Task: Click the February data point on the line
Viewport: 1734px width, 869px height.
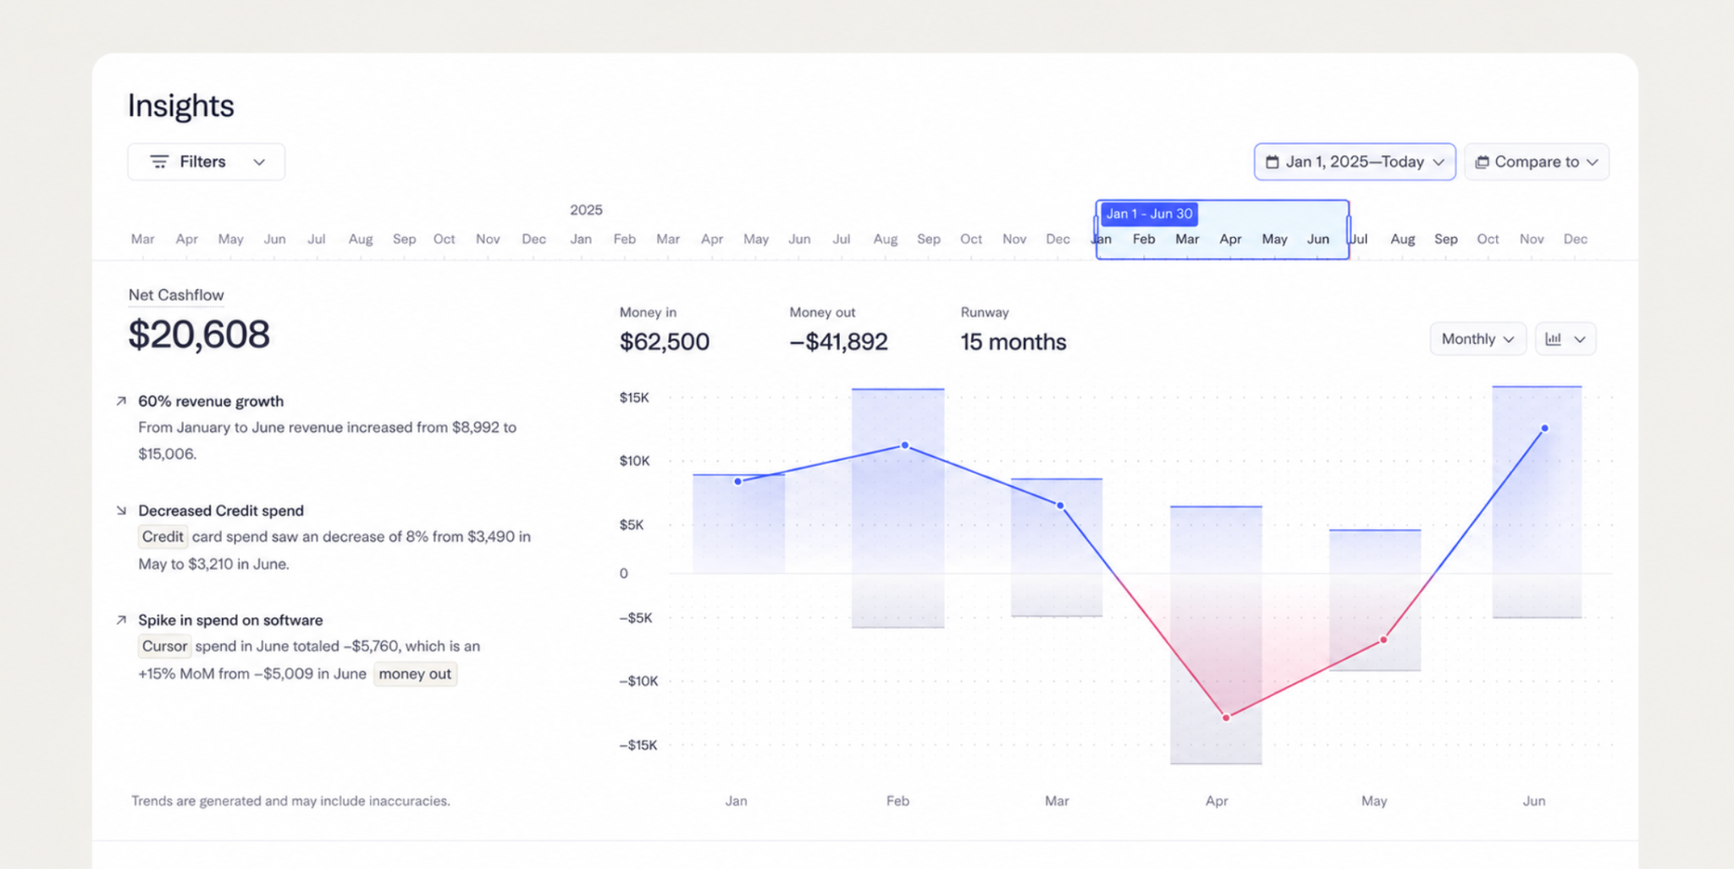Action: coord(905,445)
